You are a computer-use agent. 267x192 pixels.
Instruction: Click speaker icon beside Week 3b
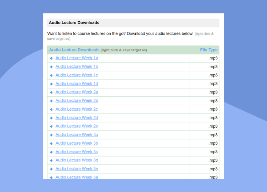pos(52,144)
